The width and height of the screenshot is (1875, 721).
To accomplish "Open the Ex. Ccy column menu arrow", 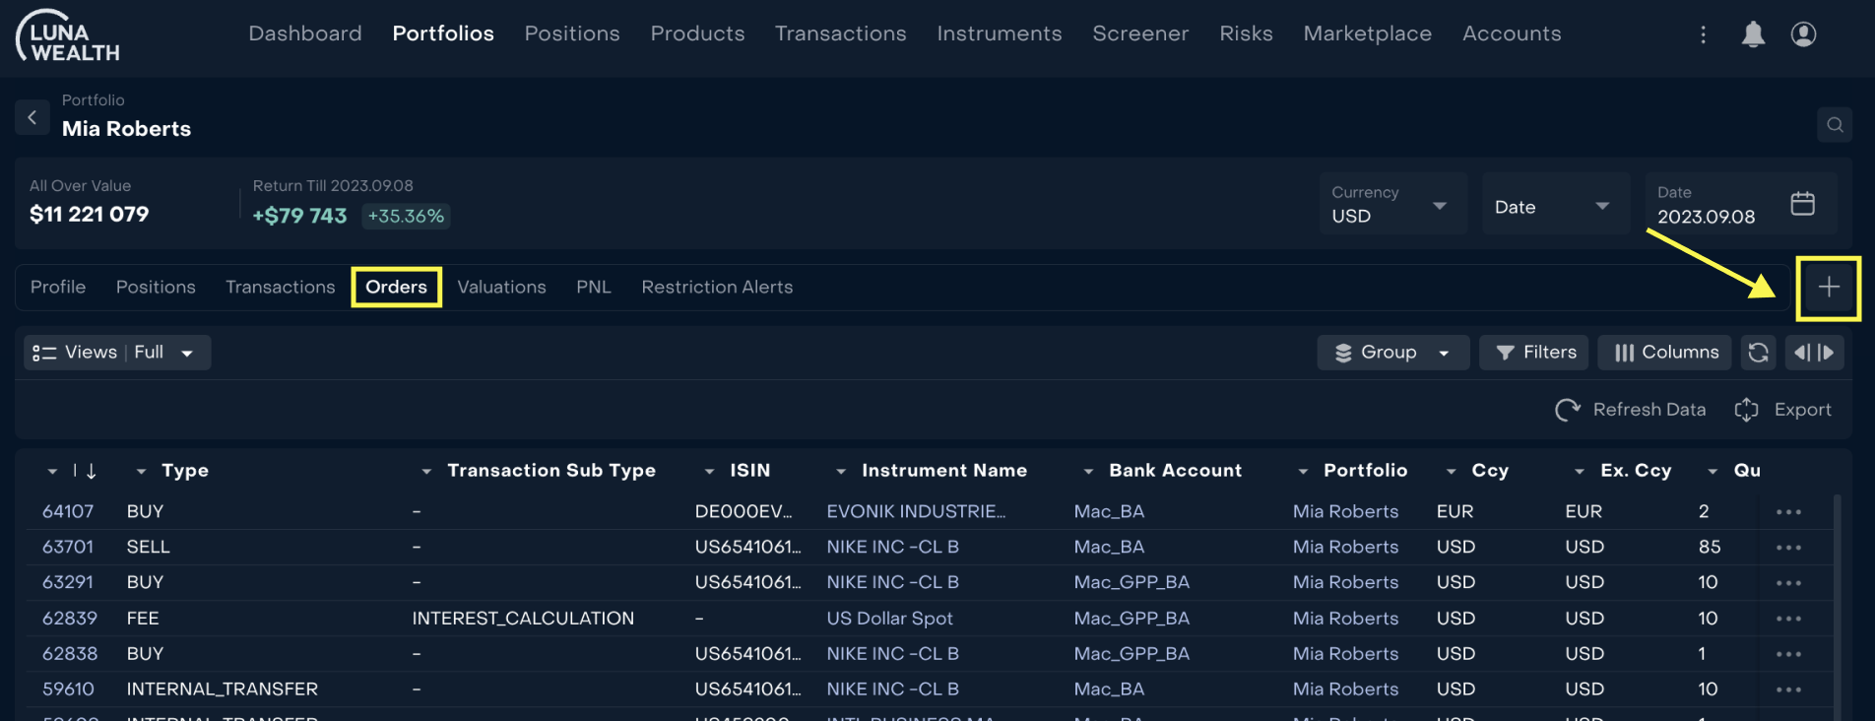I will pyautogui.click(x=1580, y=472).
